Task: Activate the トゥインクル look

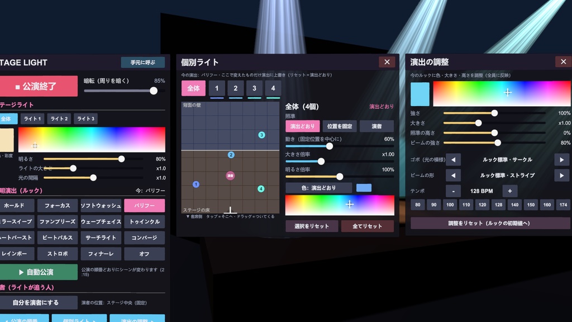Action: pos(145,221)
